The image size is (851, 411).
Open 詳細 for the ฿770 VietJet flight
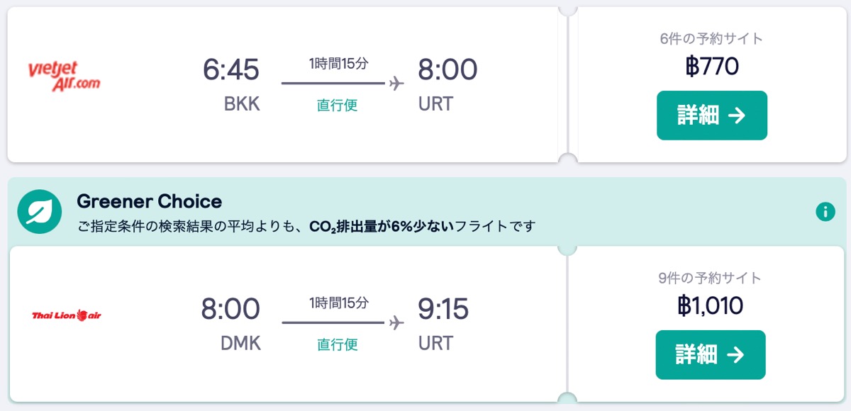coord(712,116)
